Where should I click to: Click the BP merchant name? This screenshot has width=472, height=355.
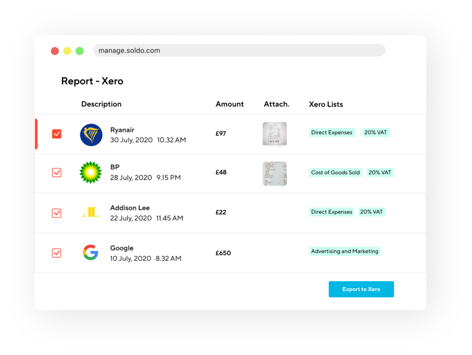[x=115, y=167]
